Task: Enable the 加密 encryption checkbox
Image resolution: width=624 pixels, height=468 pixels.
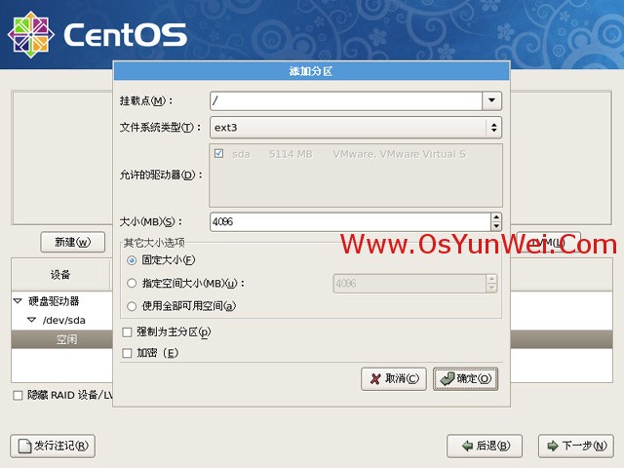Action: pos(127,353)
